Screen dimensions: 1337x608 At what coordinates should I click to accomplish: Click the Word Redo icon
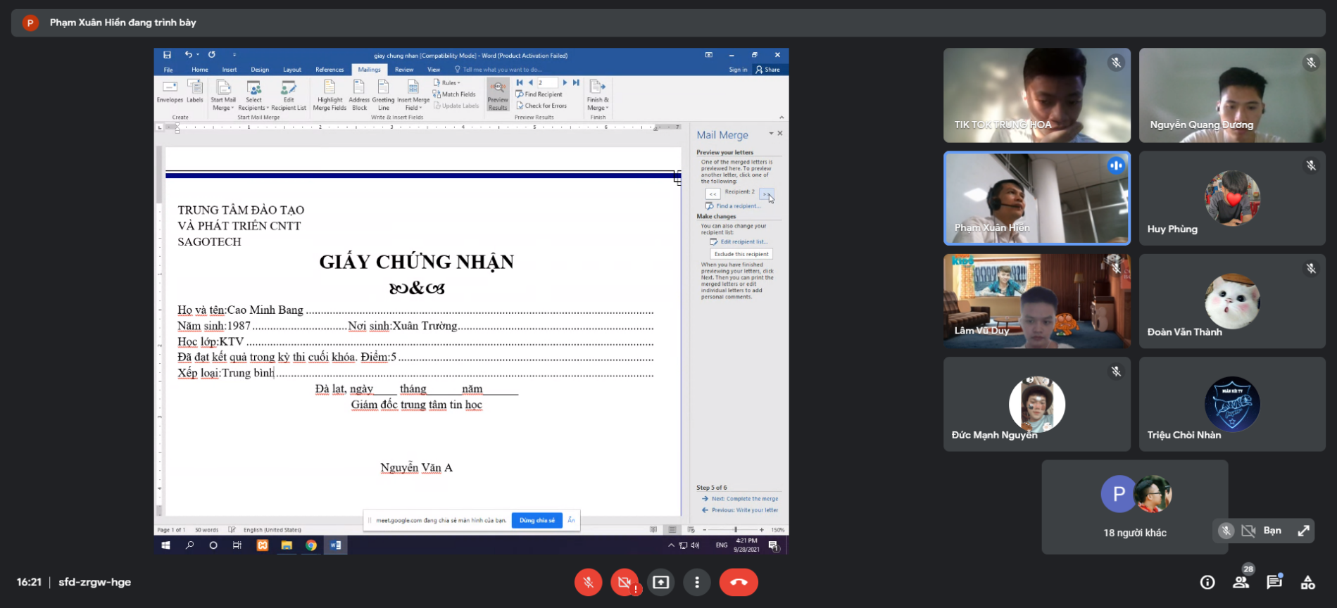211,55
